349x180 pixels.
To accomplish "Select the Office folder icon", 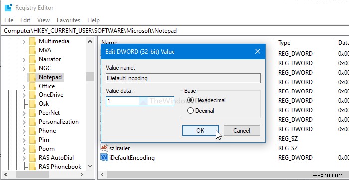I will (32, 86).
